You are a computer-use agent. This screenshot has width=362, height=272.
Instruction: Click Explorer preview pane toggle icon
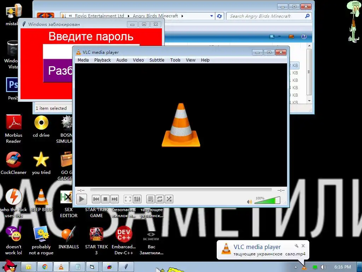(291, 36)
